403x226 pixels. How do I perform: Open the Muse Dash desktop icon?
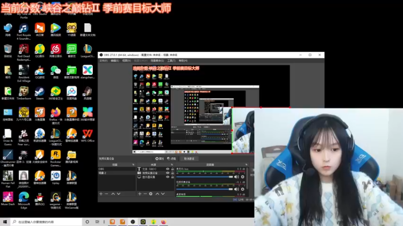[8, 199]
